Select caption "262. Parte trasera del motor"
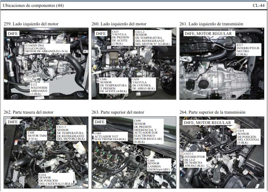 (x=28, y=112)
